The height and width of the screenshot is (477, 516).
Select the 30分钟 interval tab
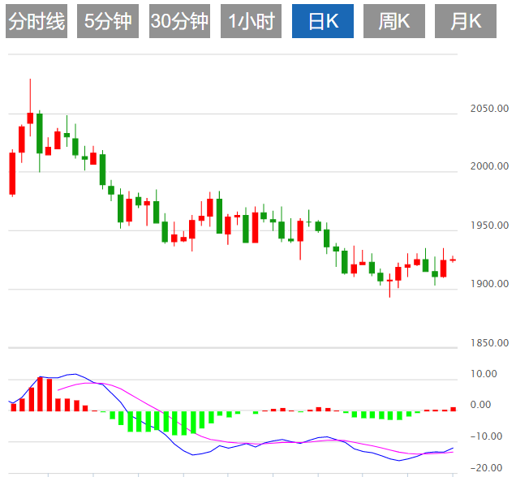click(179, 21)
